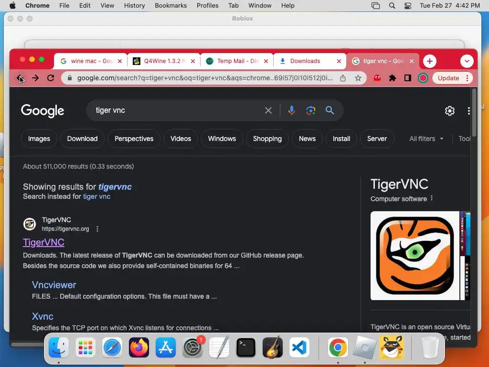Image resolution: width=489 pixels, height=367 pixels.
Task: Click the Google logo
Action: point(43,111)
